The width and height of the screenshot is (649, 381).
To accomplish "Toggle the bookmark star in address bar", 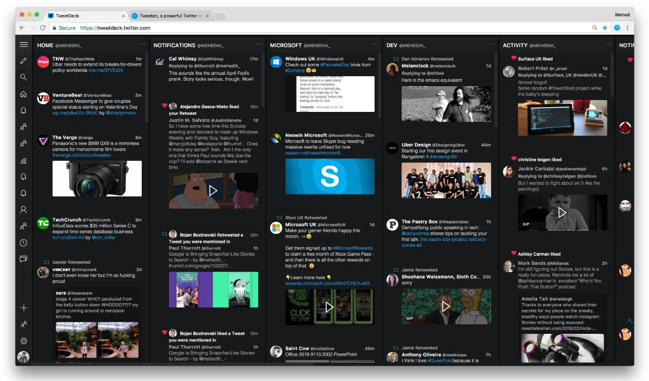I will [605, 28].
